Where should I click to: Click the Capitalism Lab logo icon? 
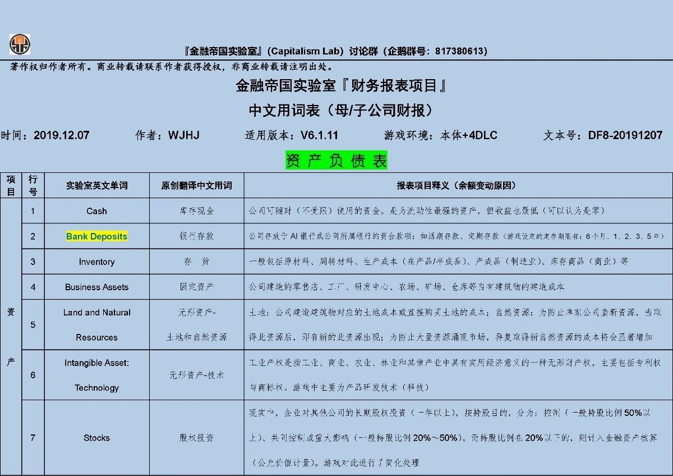click(20, 44)
